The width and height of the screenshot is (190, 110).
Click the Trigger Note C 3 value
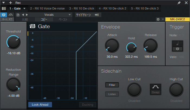tap(181, 35)
